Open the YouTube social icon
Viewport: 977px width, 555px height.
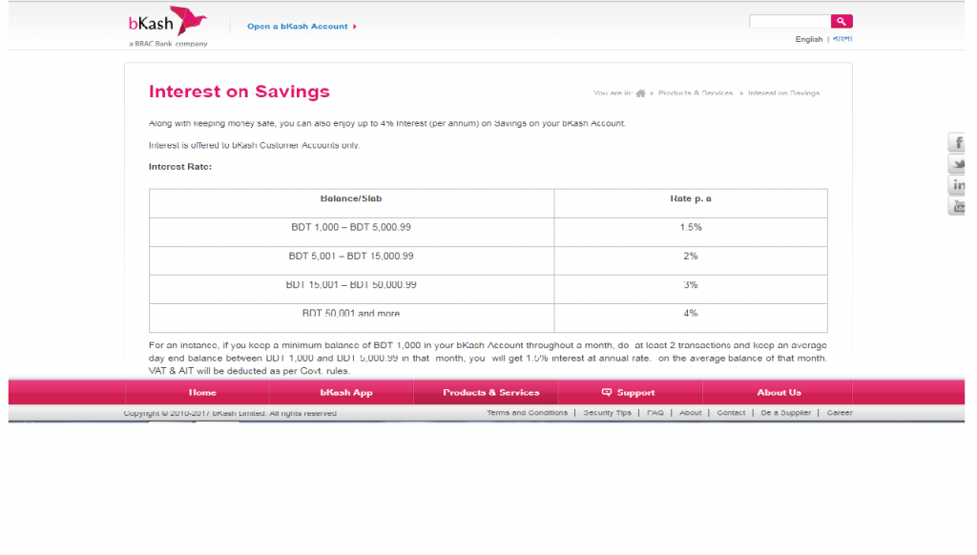pos(957,206)
